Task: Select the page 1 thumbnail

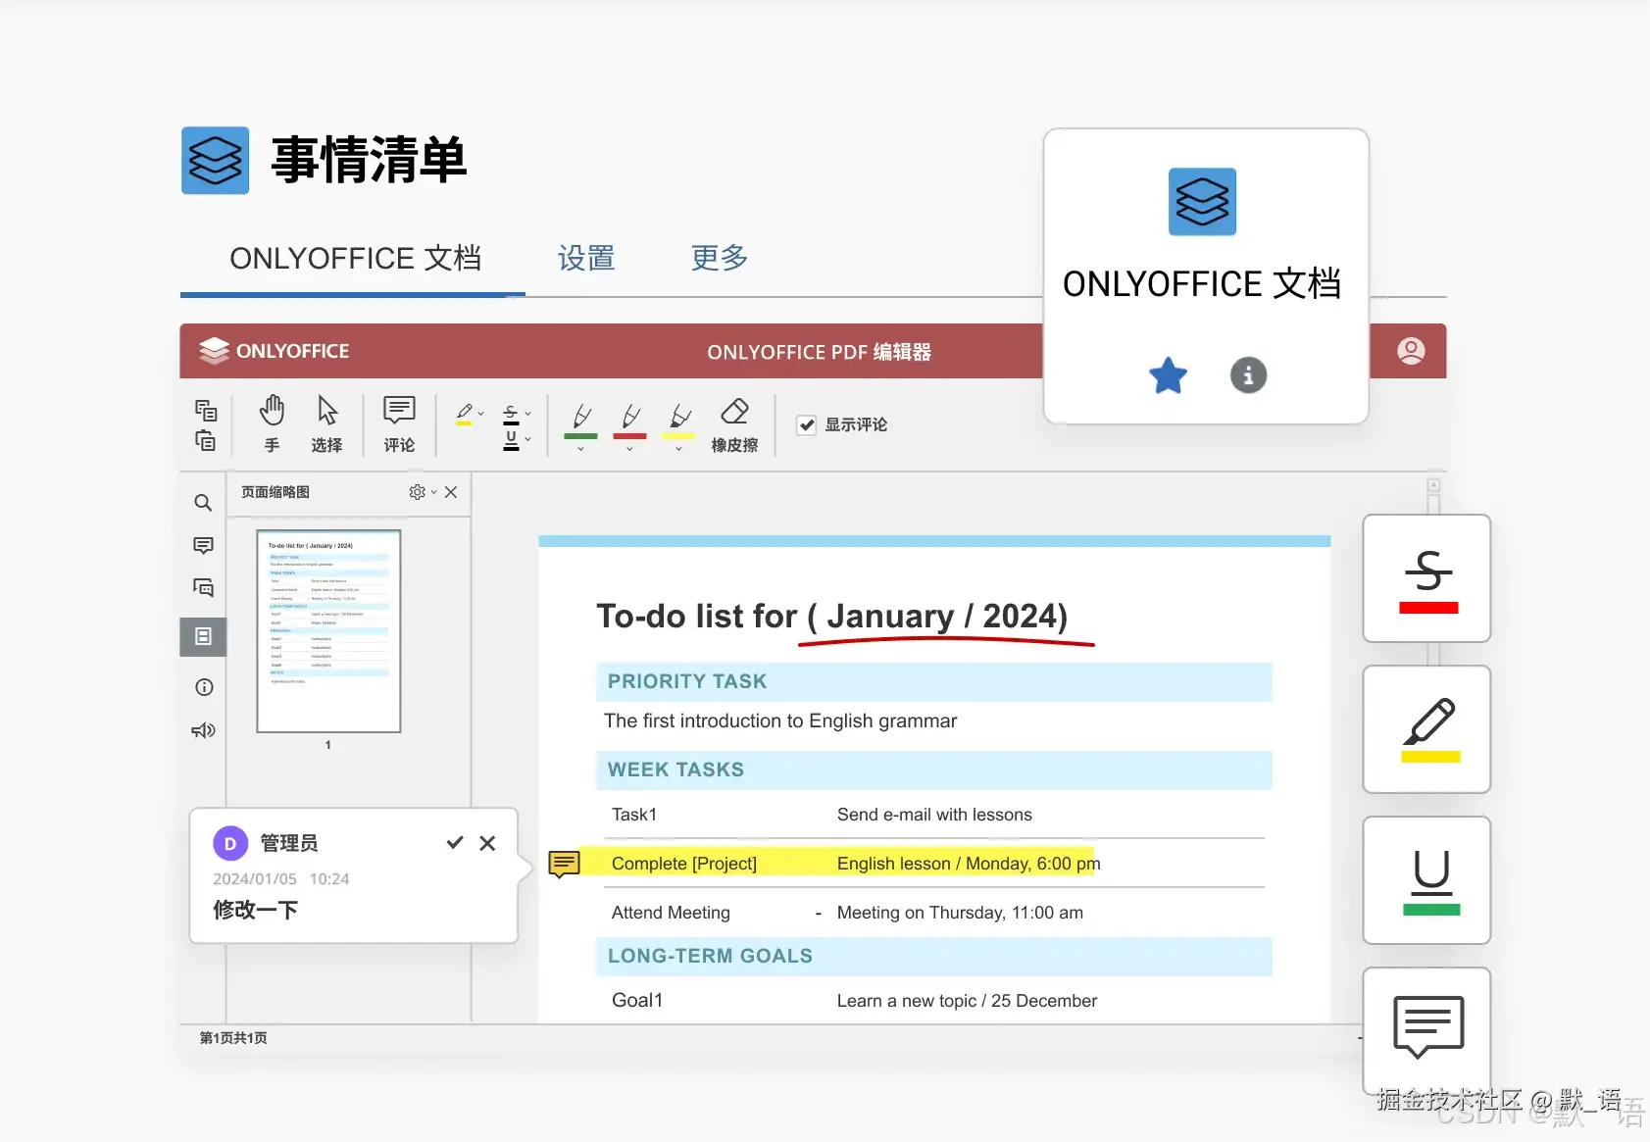Action: 328,631
